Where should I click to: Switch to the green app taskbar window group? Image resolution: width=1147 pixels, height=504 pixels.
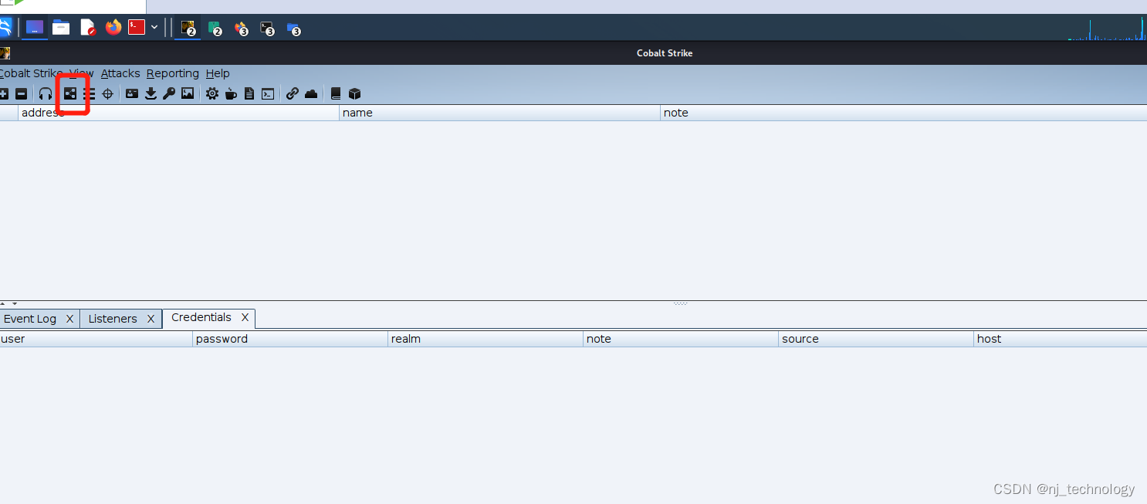(214, 29)
